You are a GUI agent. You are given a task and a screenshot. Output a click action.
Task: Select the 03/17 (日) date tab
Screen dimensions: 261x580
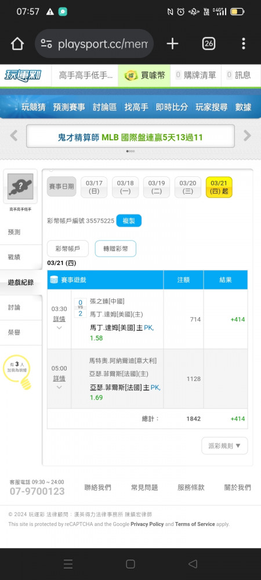[x=94, y=187]
